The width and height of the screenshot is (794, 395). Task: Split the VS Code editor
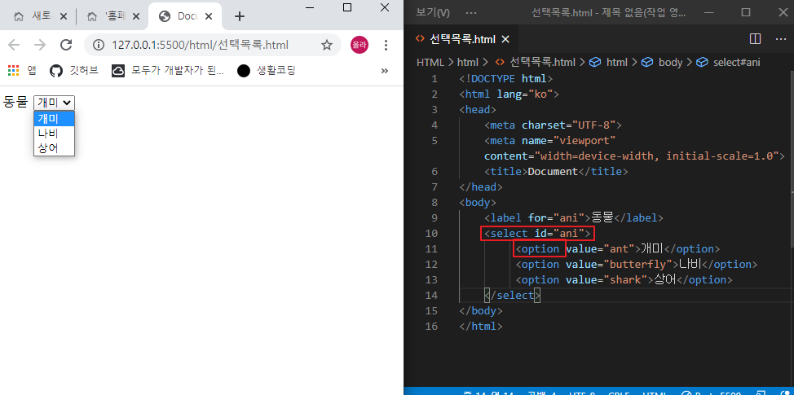(x=755, y=39)
